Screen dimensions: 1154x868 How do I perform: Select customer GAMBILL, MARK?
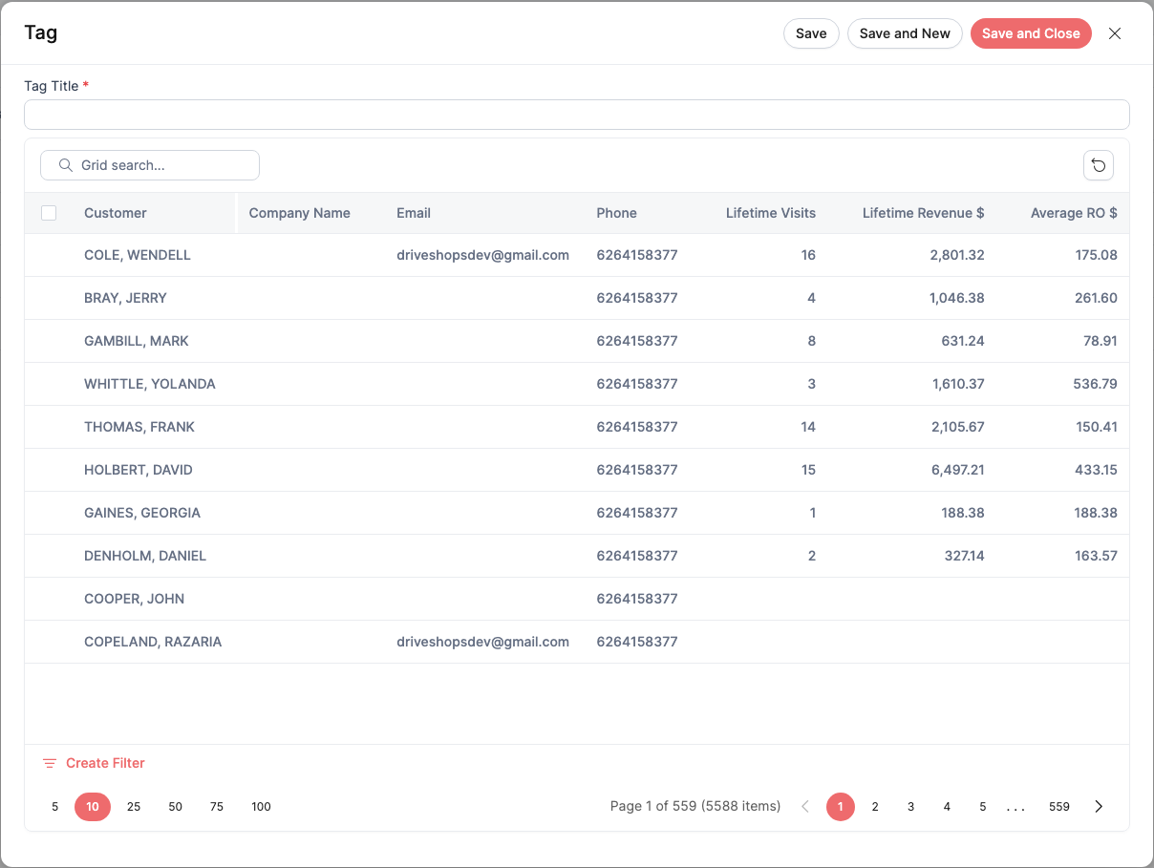coord(137,341)
